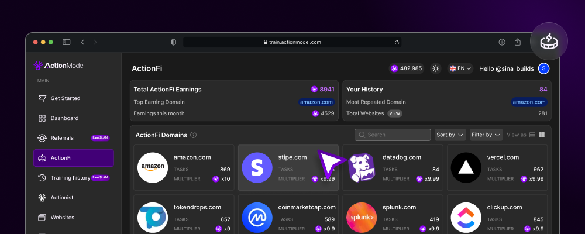Open Dashboard in sidebar
Image resolution: width=585 pixels, height=234 pixels.
coord(74,118)
